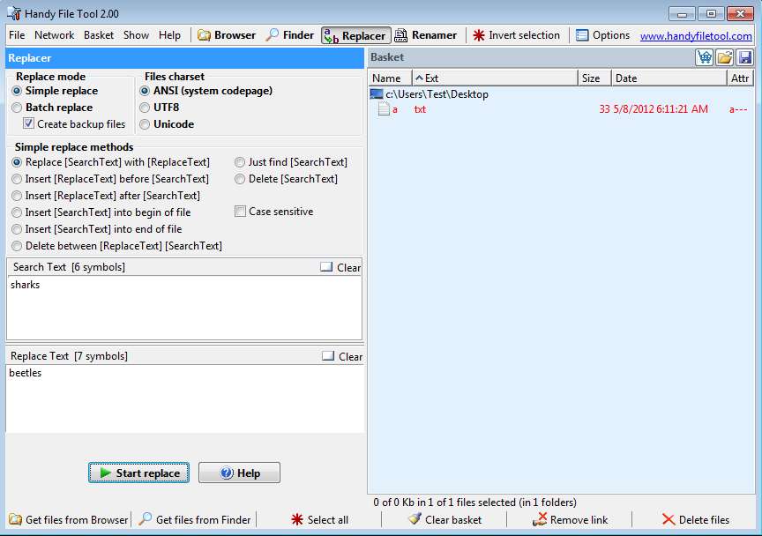The image size is (762, 536).
Task: Select Delete between [ReplaceText] [SearchText]
Action: pos(117,246)
